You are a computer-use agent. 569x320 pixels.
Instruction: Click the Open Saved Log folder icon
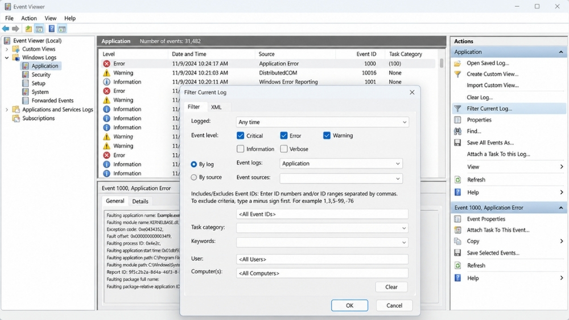(x=457, y=63)
